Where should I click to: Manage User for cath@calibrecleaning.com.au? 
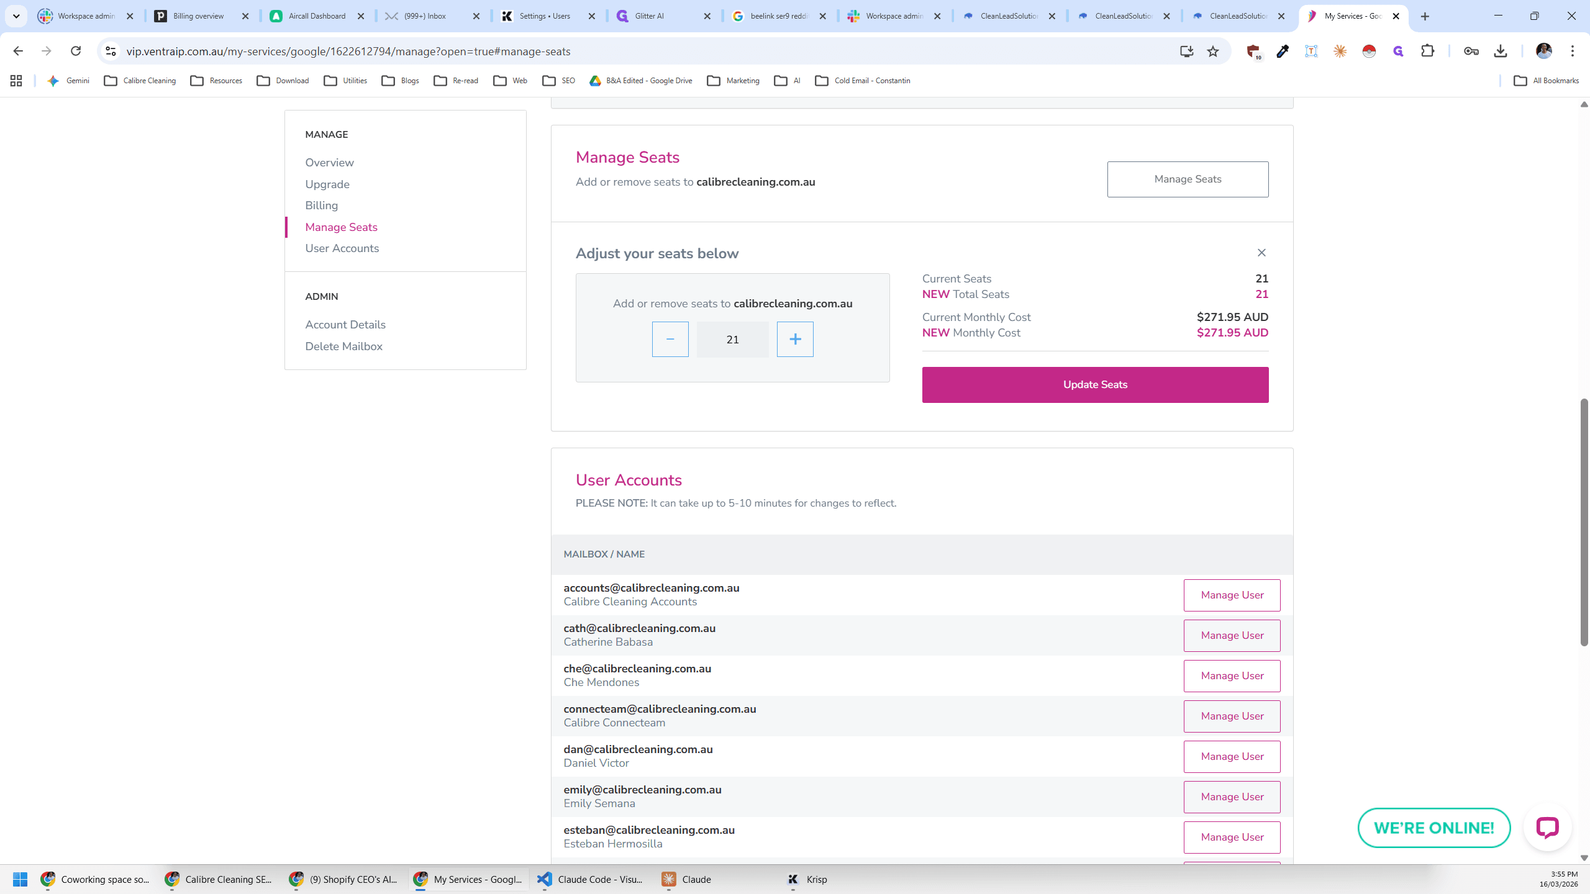coord(1232,635)
